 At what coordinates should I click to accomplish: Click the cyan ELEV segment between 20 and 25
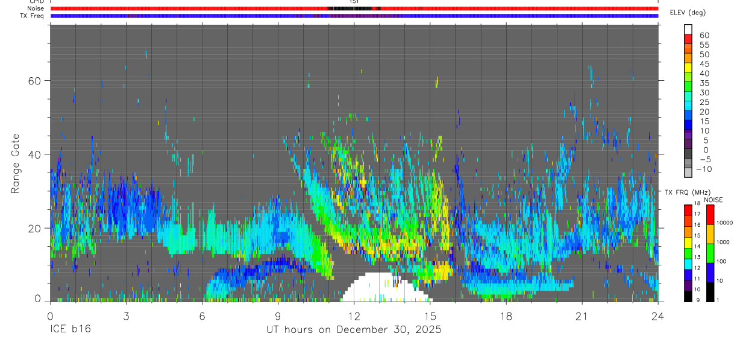pyautogui.click(x=688, y=106)
